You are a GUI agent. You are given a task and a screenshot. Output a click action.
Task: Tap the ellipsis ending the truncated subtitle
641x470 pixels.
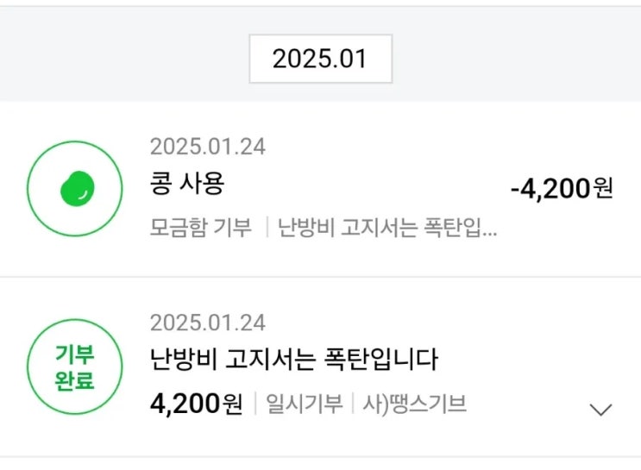coord(489,229)
